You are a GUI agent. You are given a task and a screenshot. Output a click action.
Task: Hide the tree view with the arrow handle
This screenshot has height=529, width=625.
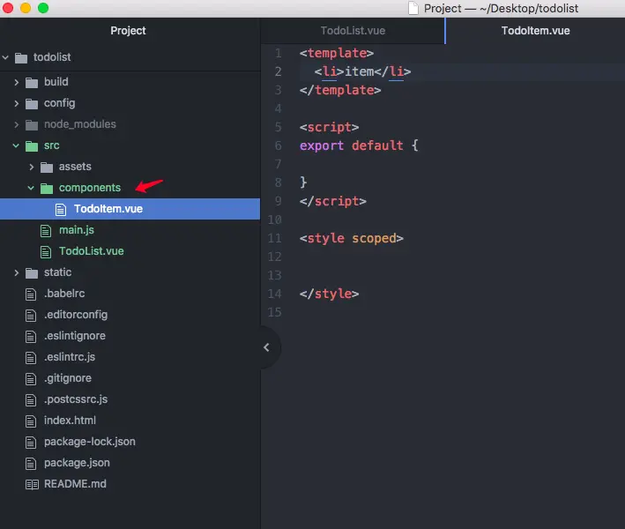[x=266, y=347]
